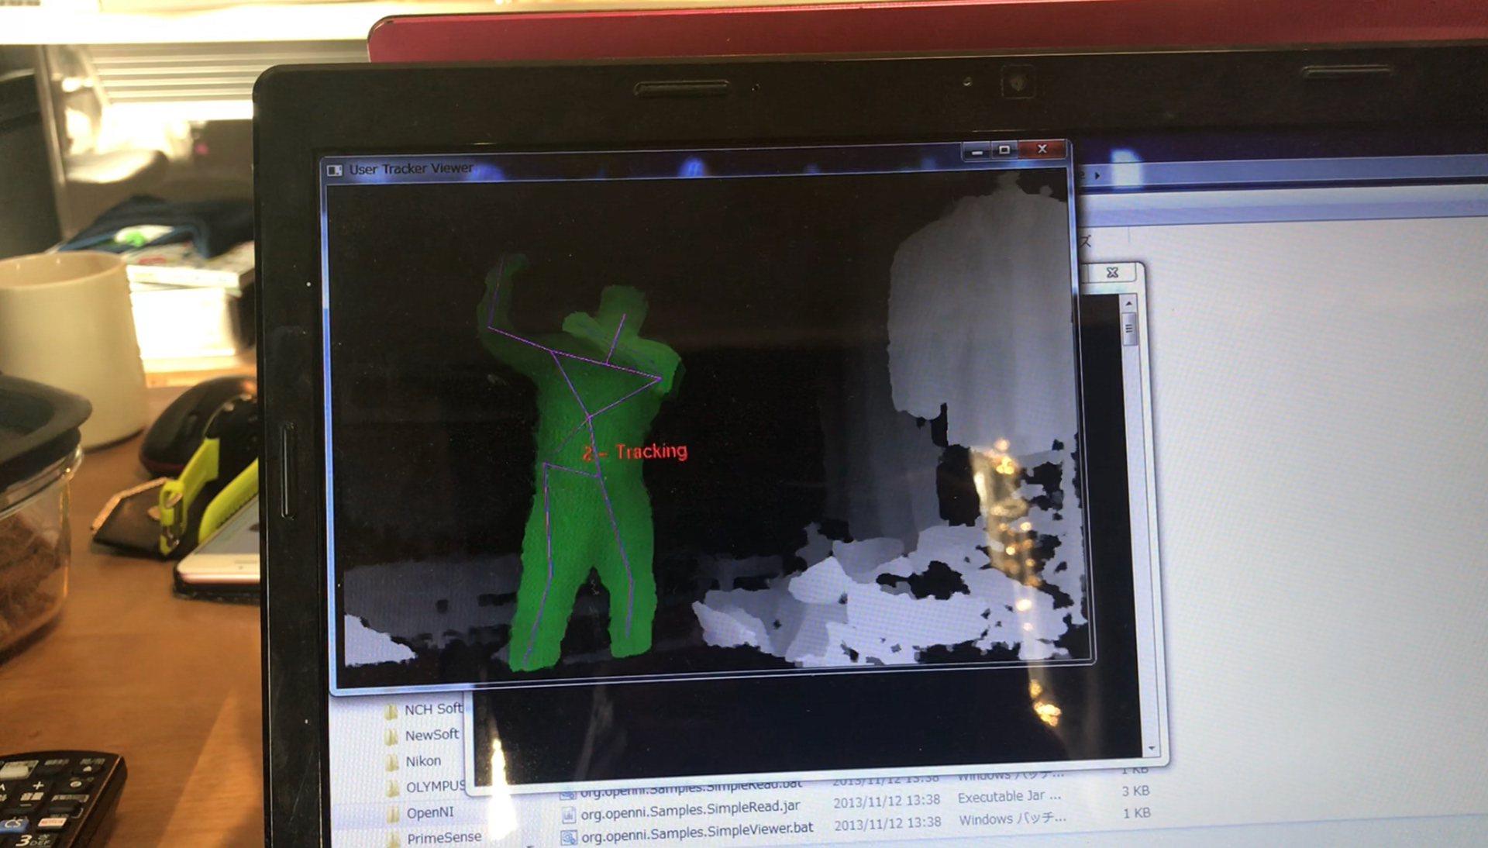Image resolution: width=1488 pixels, height=848 pixels.
Task: Click the SimpleRead.jar file icon
Action: pos(569,815)
